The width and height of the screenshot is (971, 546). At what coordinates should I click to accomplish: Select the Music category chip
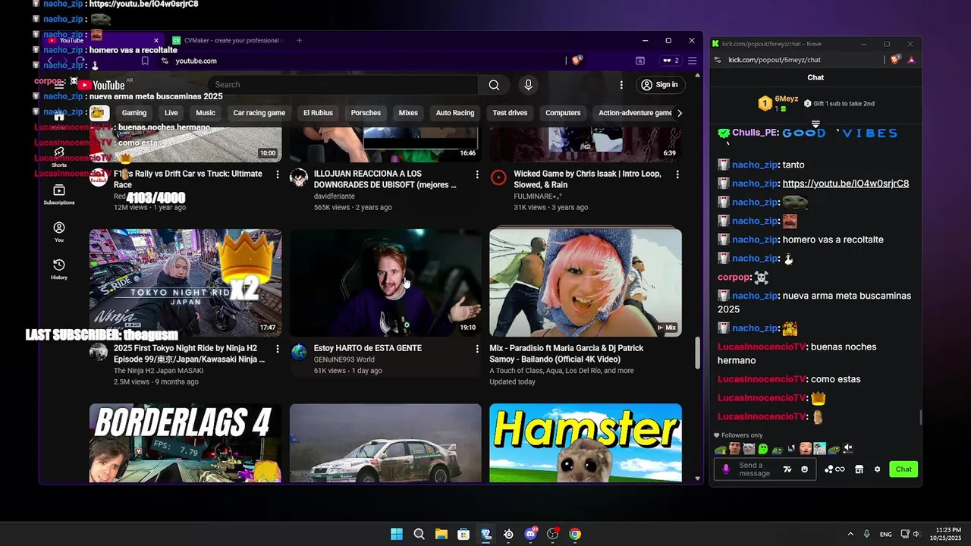tap(206, 113)
